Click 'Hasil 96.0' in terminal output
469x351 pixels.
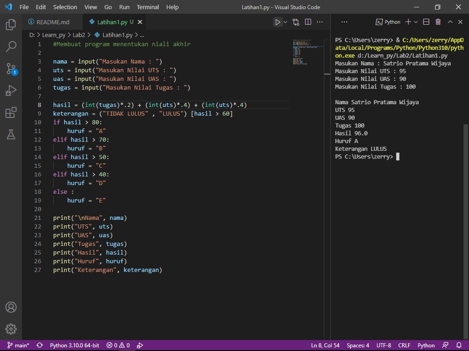tap(351, 133)
